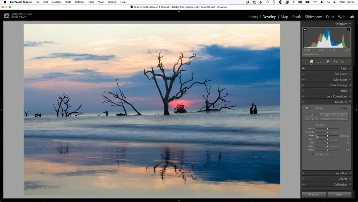Image resolution: width=358 pixels, height=202 pixels.
Task: Switch to the Library module
Action: point(252,17)
